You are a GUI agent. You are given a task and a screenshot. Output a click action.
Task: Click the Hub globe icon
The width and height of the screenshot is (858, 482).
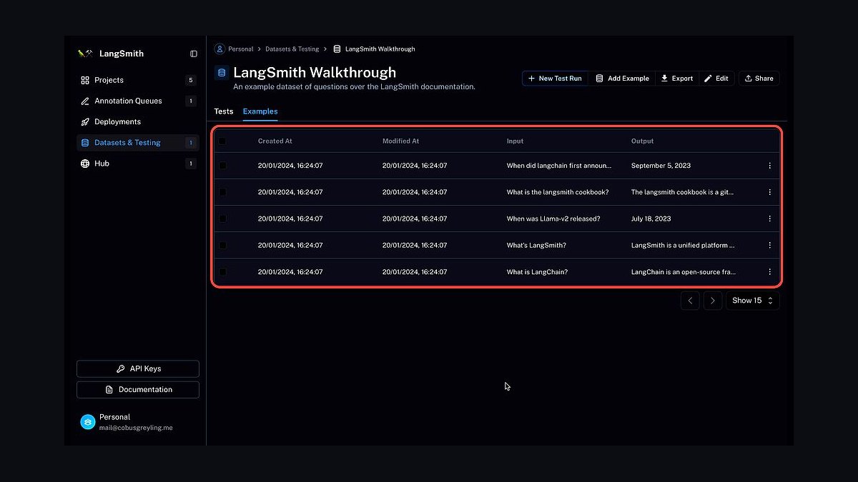pyautogui.click(x=85, y=164)
